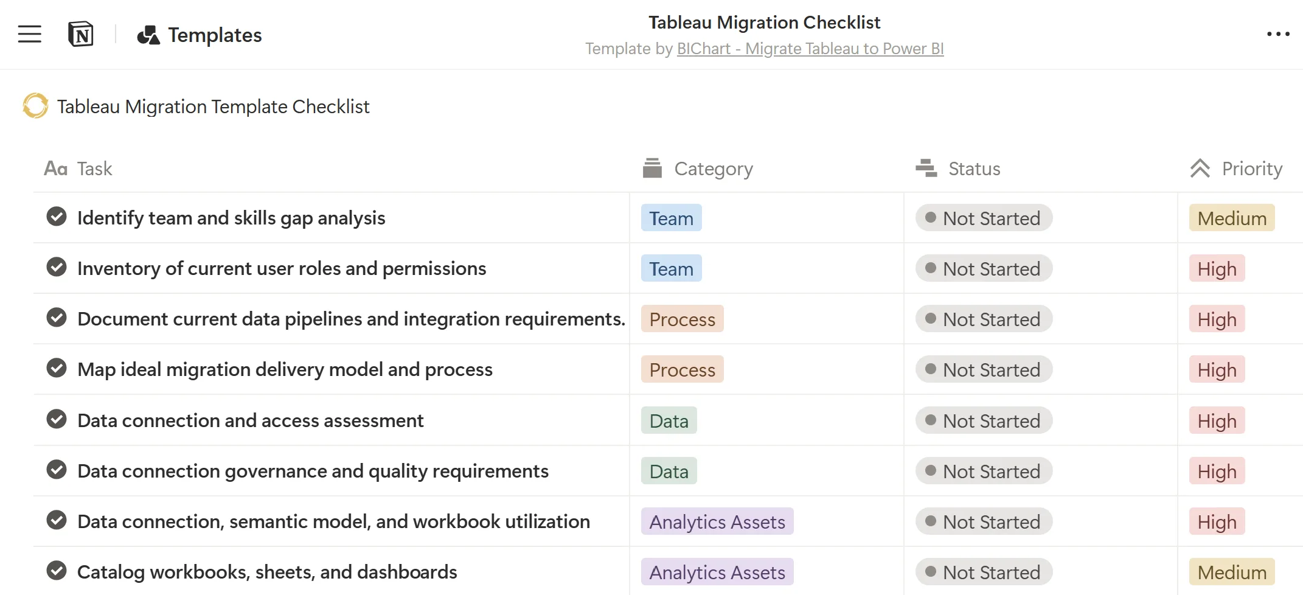Click the yellow page icon next to checklist title
This screenshot has width=1303, height=595.
click(35, 106)
